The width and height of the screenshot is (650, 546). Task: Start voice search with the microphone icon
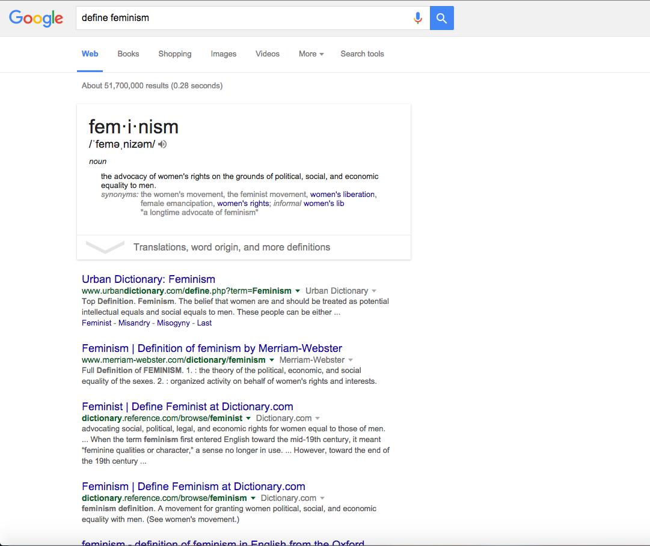point(418,18)
